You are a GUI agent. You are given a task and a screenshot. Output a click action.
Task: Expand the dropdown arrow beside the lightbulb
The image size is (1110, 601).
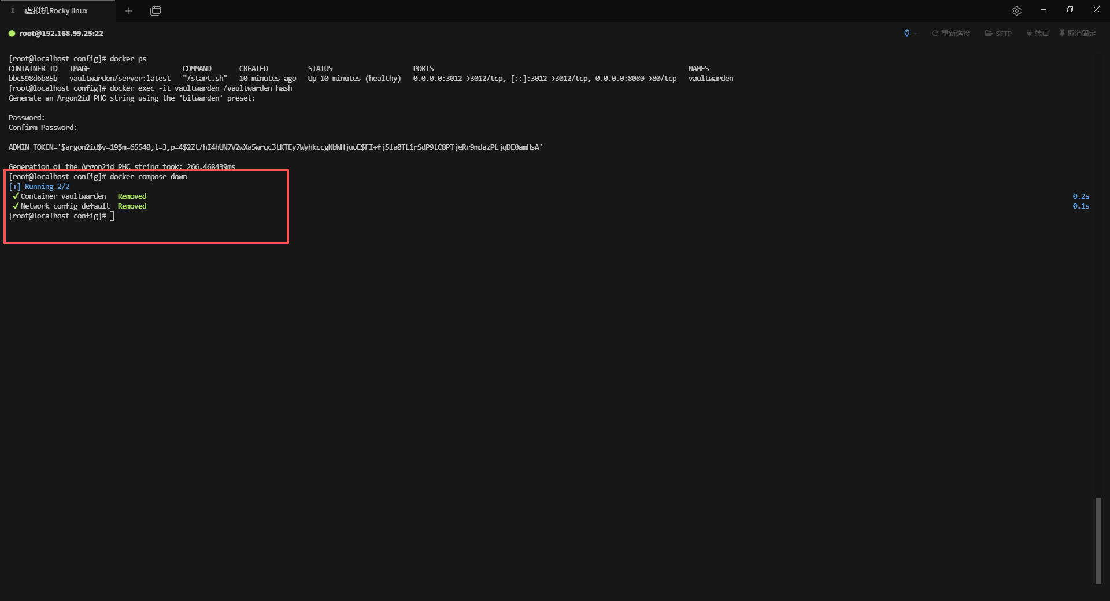[915, 34]
